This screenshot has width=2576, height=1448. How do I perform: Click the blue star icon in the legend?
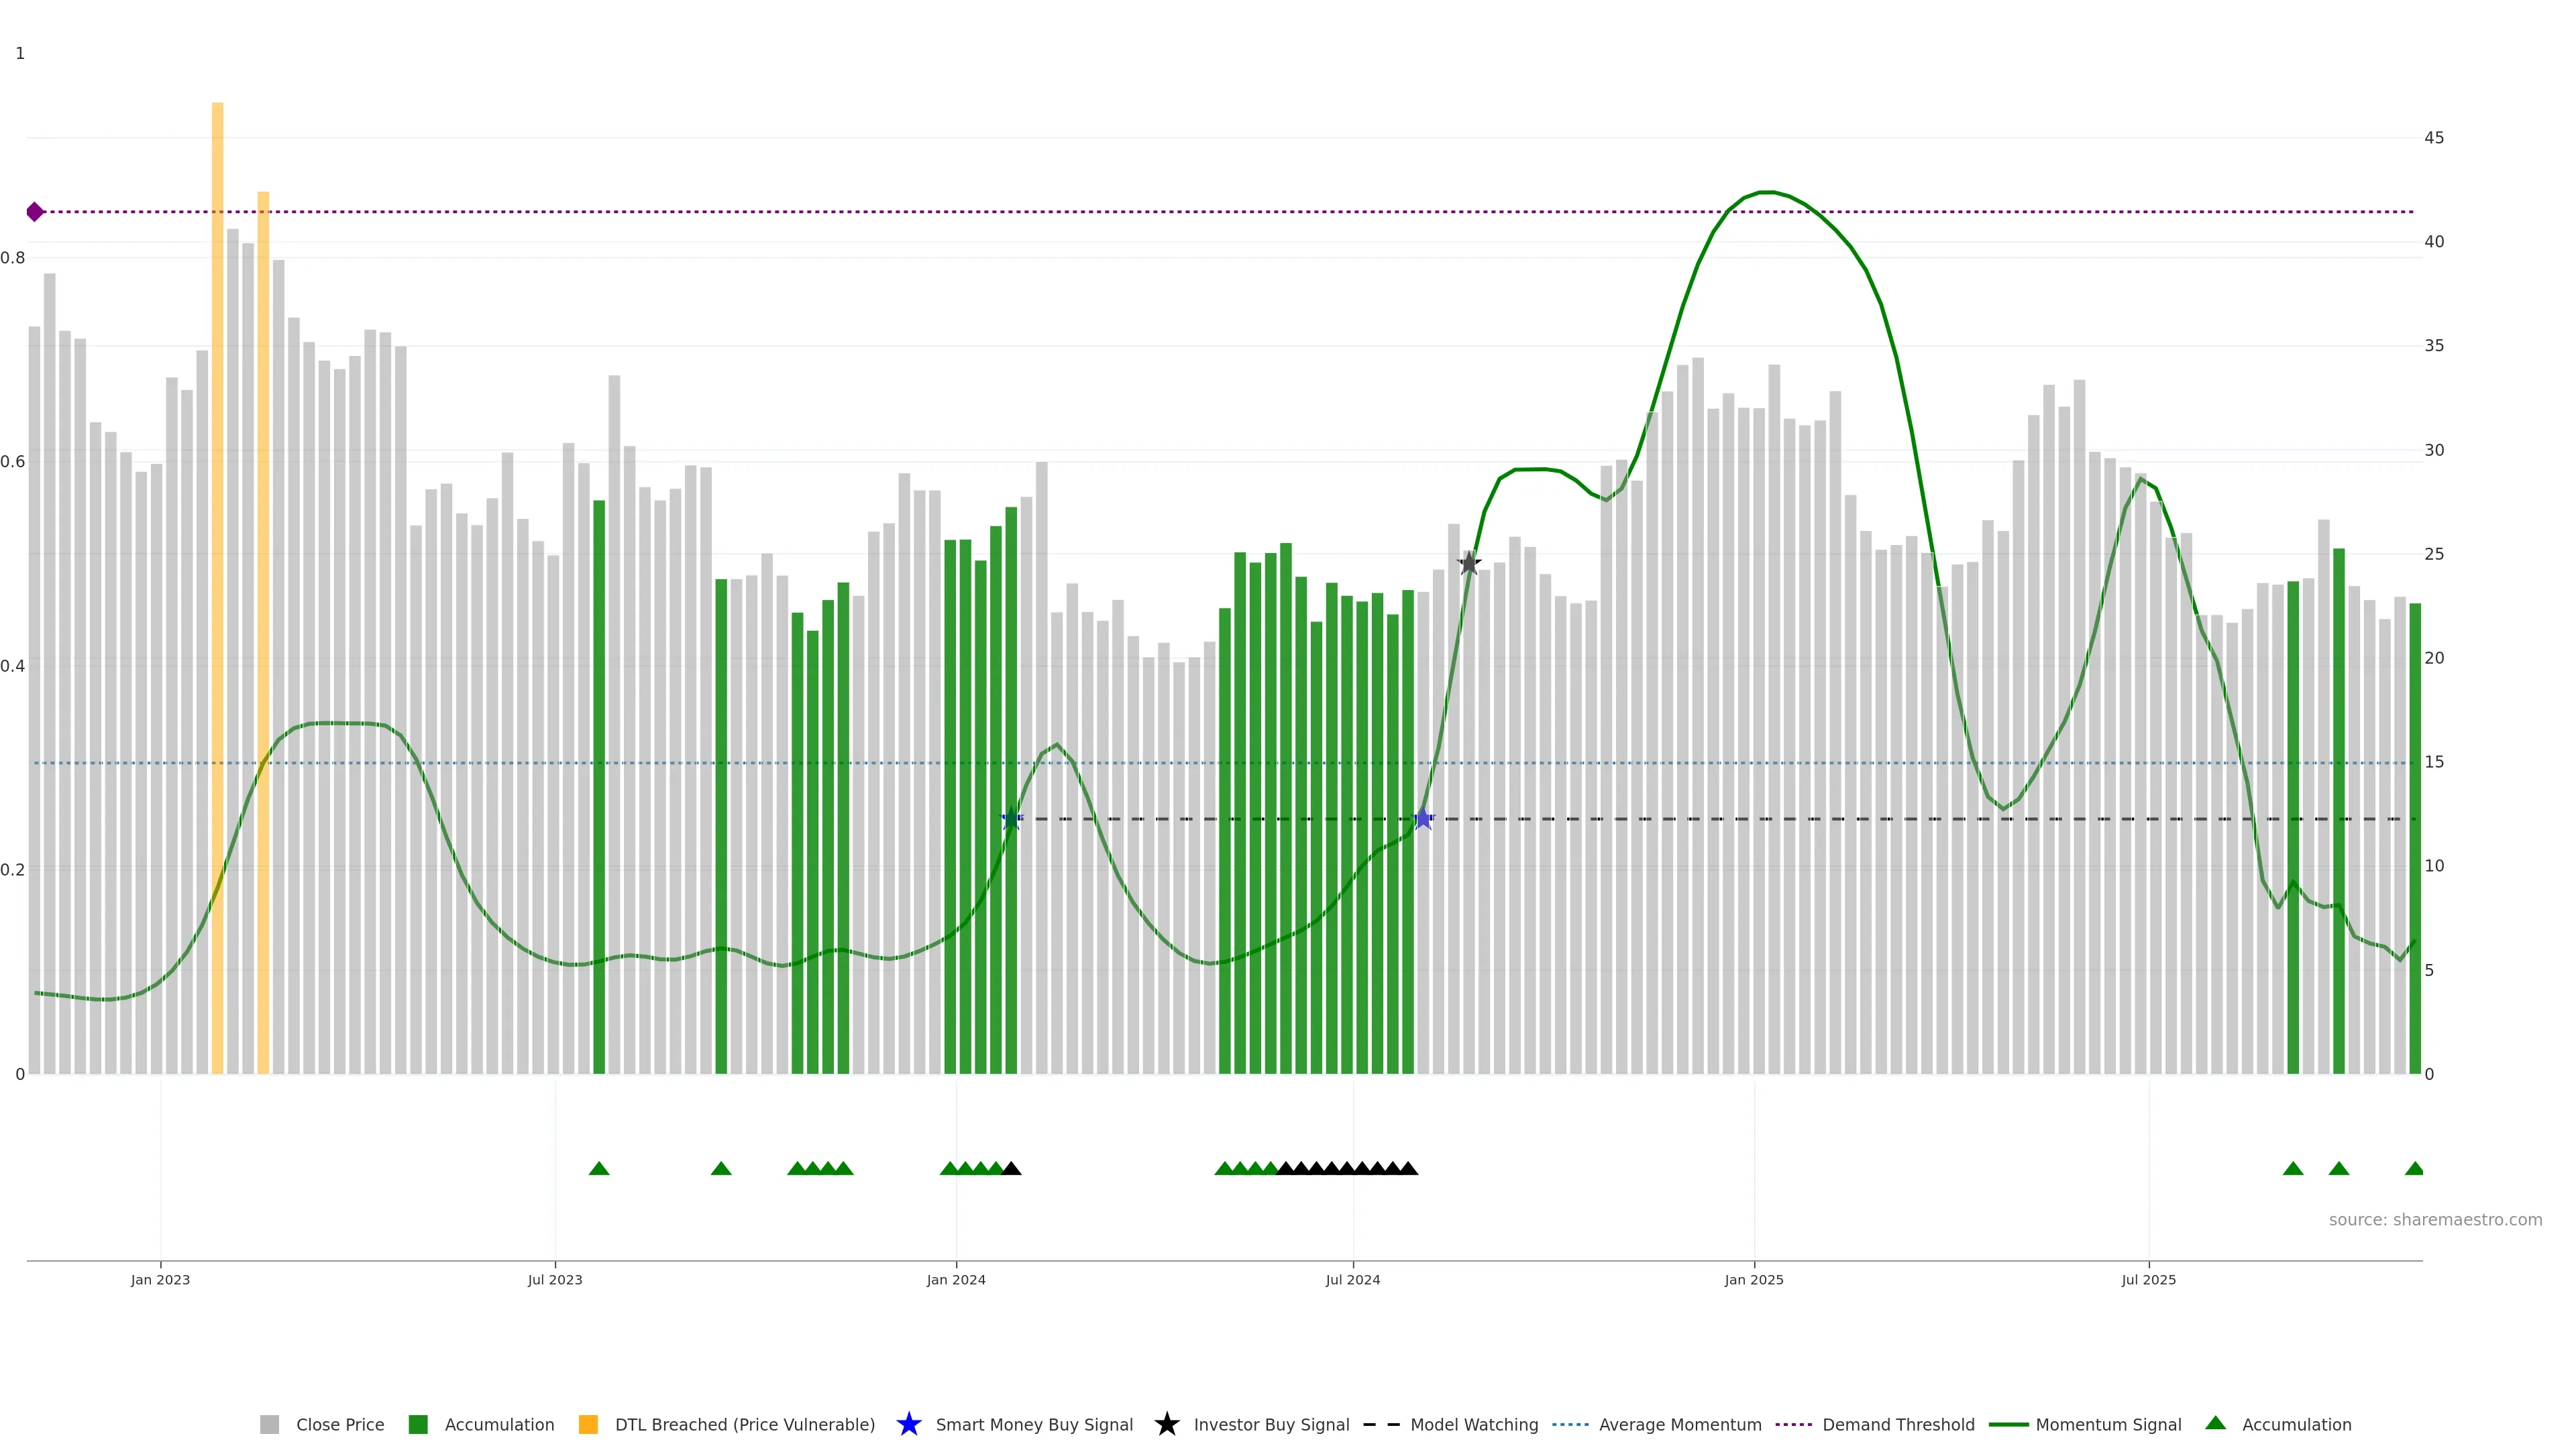pos(908,1424)
